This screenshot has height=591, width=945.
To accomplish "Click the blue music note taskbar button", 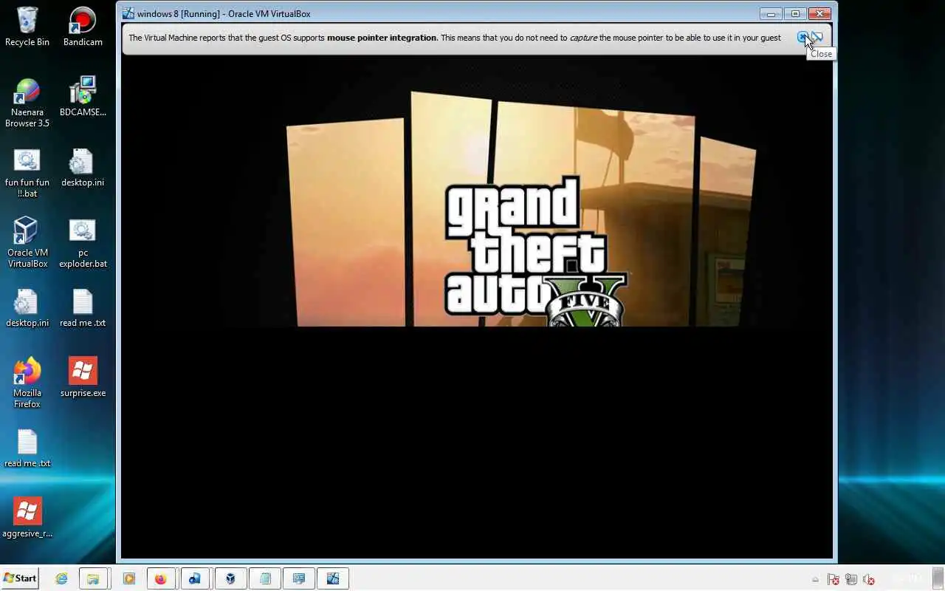I will [x=195, y=578].
